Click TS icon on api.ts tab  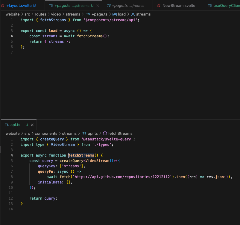click(7, 125)
